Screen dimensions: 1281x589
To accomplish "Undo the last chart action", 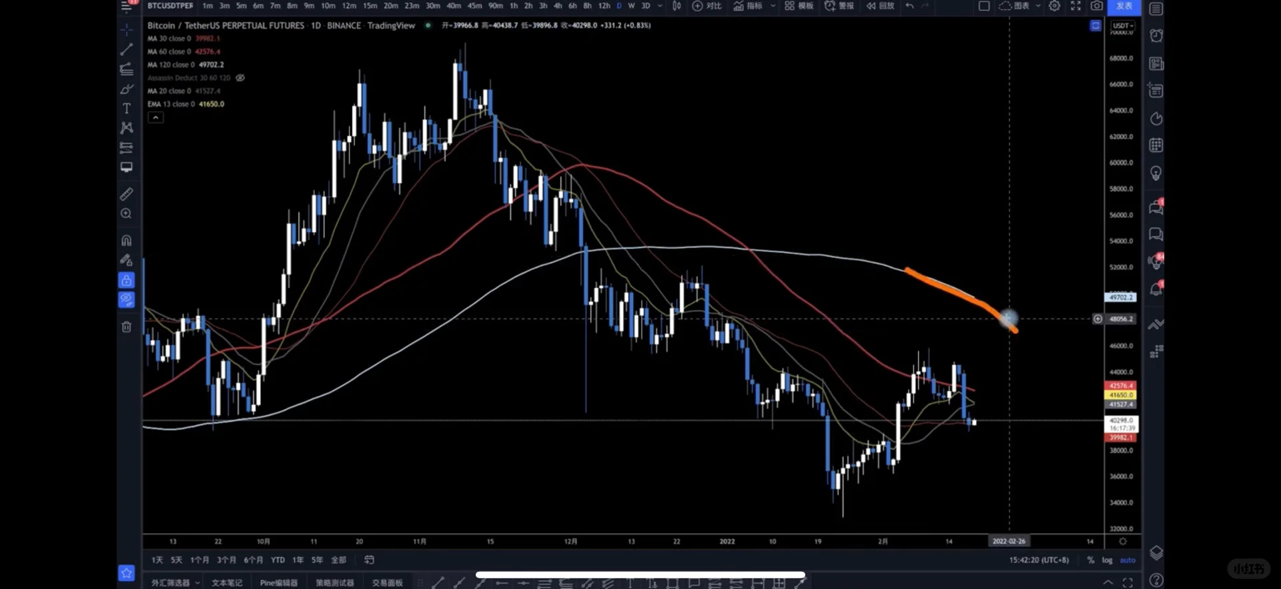I will [909, 6].
